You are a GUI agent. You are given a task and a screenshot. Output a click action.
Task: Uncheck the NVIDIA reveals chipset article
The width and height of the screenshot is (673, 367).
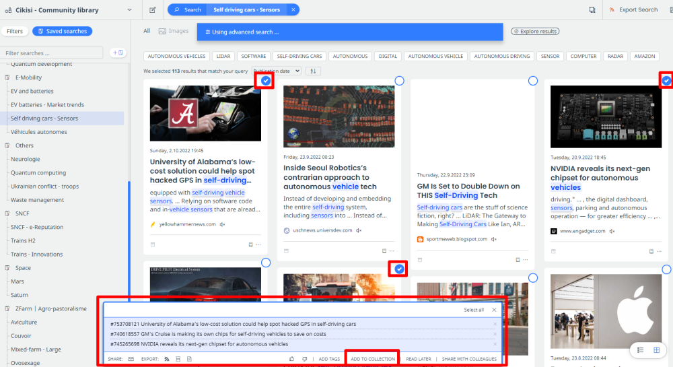click(x=666, y=80)
